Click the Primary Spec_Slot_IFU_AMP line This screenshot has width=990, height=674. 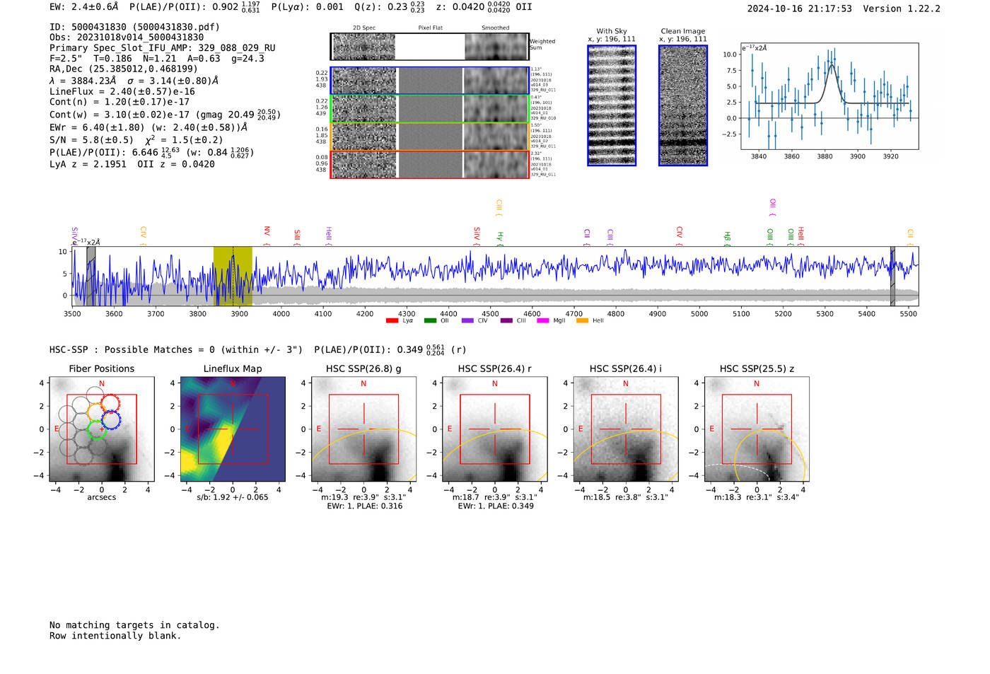163,48
